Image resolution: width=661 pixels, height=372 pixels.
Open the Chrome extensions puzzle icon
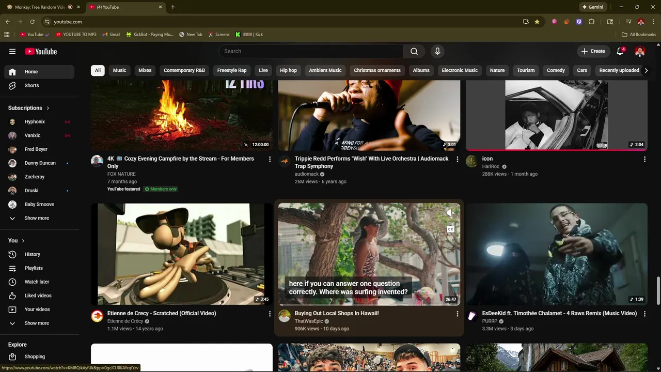pos(592,22)
